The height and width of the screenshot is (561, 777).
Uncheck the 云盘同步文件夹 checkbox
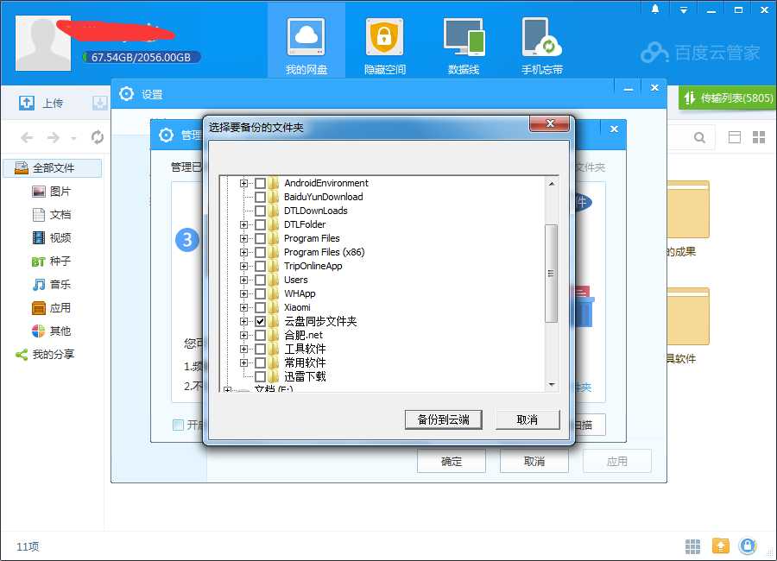(x=260, y=322)
